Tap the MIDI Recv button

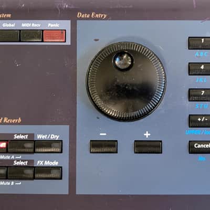[31, 36]
